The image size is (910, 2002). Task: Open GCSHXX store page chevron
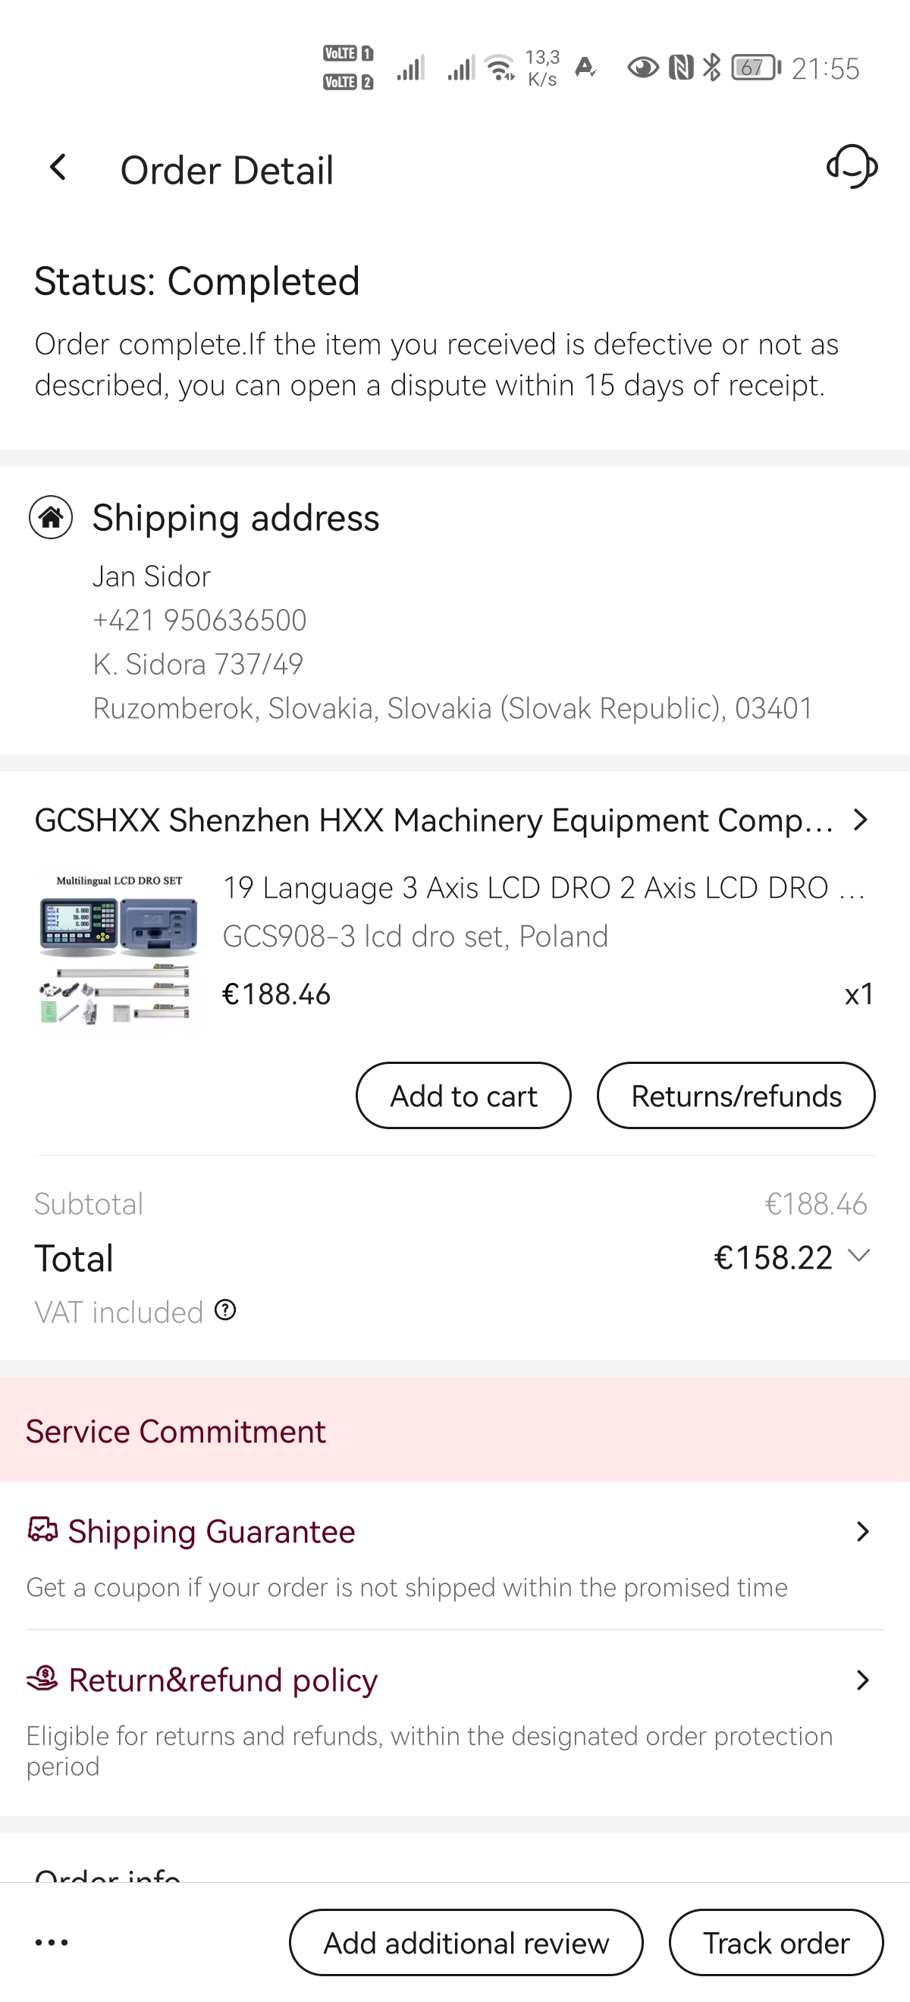[x=860, y=820]
